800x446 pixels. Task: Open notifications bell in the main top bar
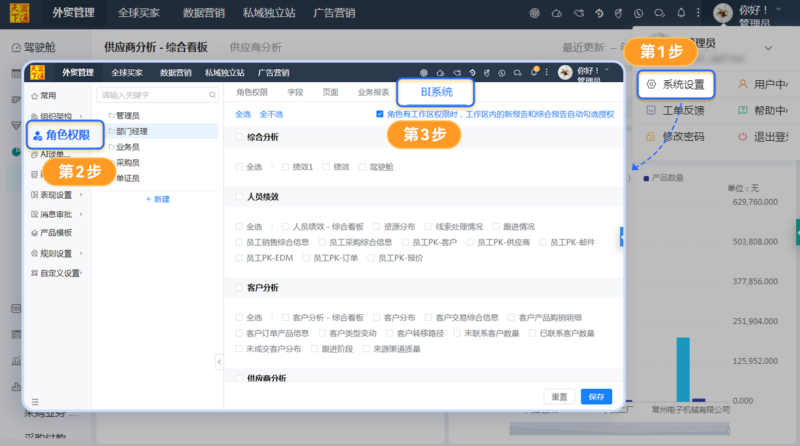(681, 13)
